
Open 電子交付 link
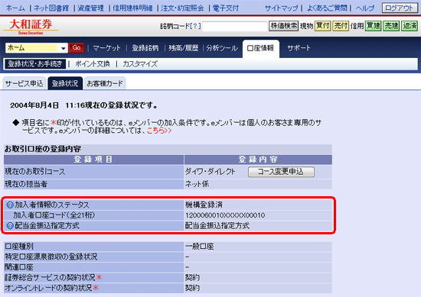(226, 8)
